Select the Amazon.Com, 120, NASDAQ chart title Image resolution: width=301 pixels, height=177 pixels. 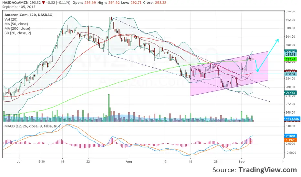(28, 15)
